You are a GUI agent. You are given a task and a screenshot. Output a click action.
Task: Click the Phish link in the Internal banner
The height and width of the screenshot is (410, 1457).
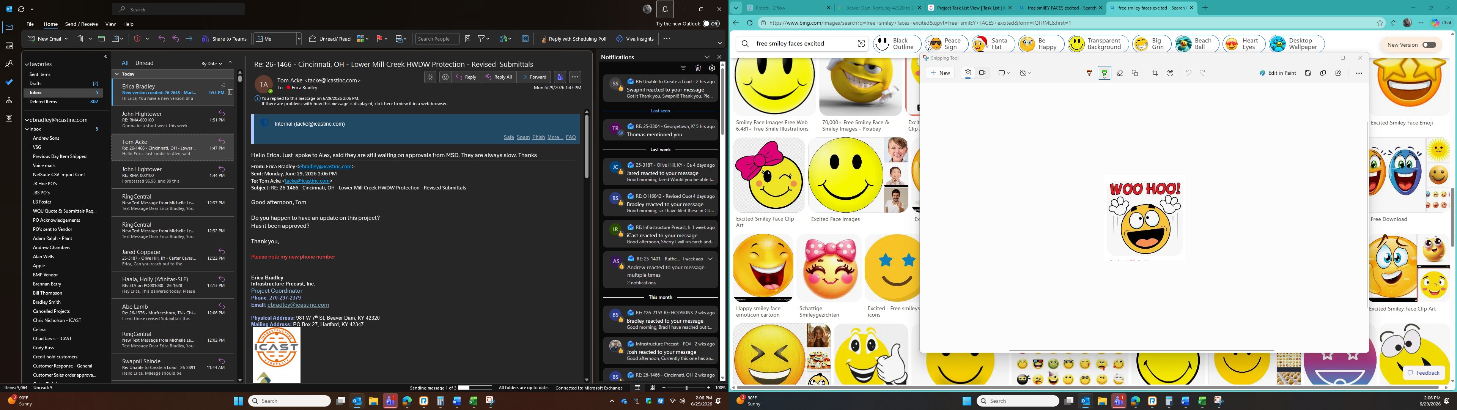click(x=538, y=137)
